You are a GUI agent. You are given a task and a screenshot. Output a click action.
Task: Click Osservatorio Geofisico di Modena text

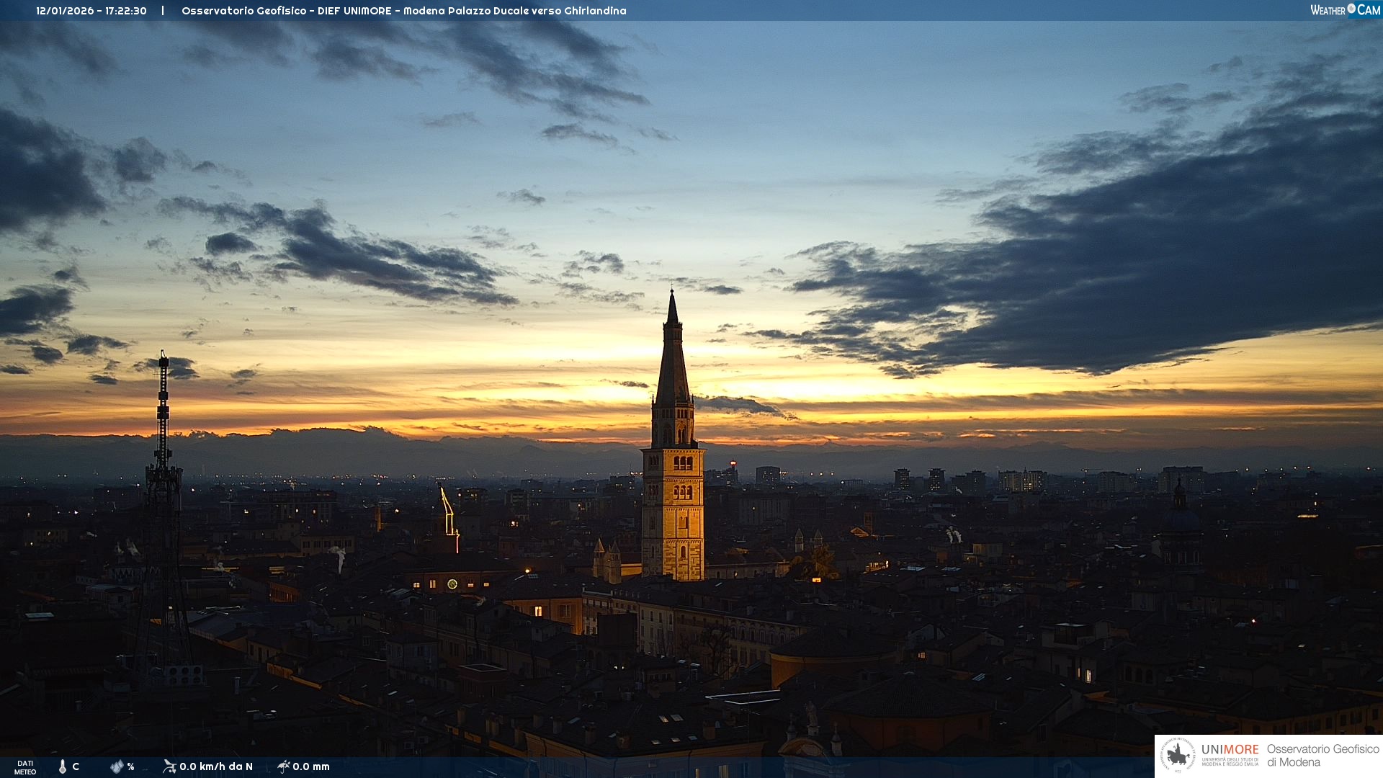pyautogui.click(x=1322, y=755)
